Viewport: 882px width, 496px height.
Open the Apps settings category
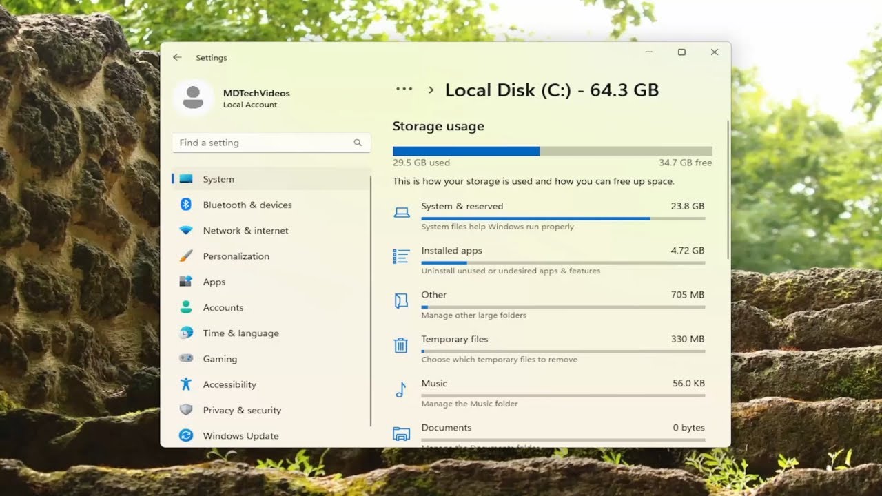(x=271, y=282)
